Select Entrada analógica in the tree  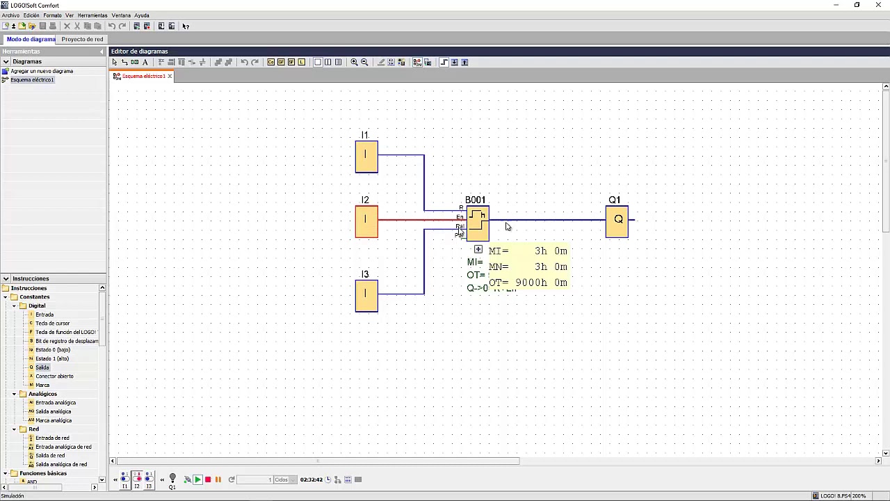point(55,403)
